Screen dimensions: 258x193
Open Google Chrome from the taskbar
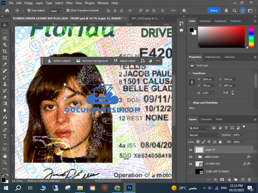[x=117, y=188]
